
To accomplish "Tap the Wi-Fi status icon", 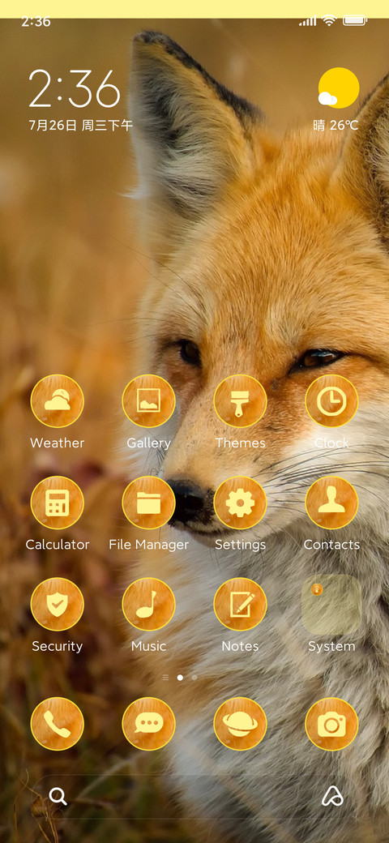I will 329,21.
